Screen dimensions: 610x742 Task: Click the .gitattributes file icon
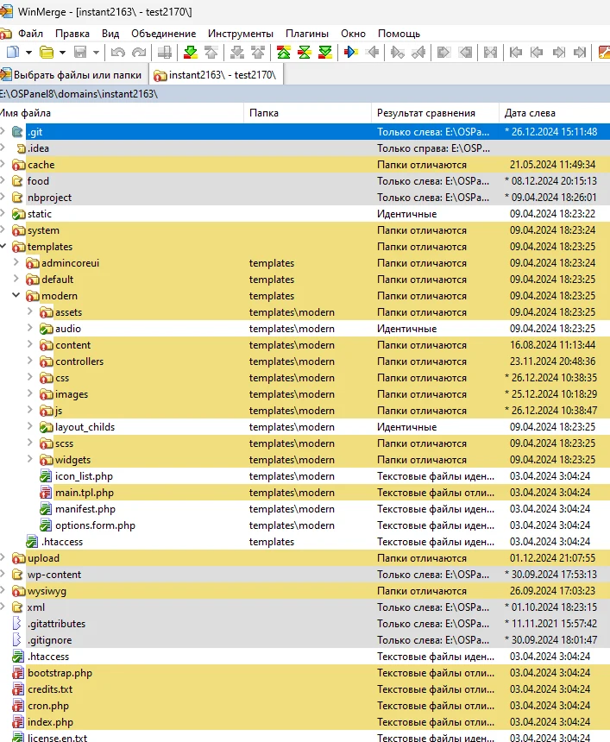click(17, 624)
